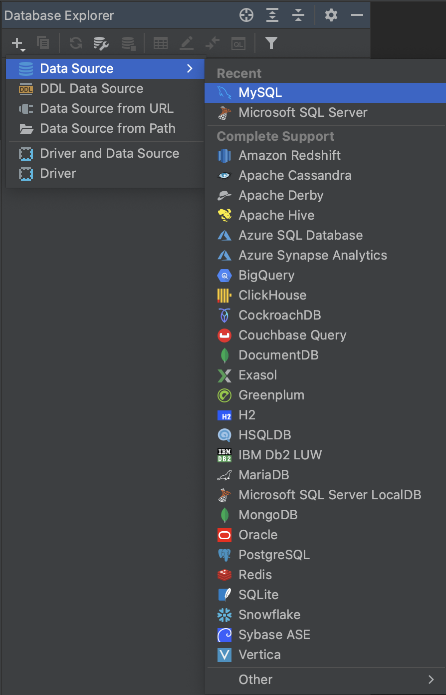The height and width of the screenshot is (695, 446).
Task: Select Data Source from Path
Action: [x=105, y=128]
